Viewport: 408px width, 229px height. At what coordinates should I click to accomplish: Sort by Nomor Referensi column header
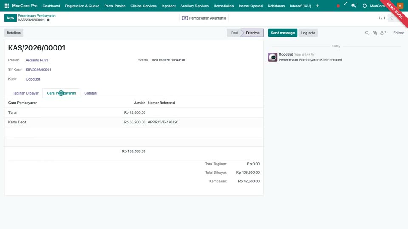(x=161, y=103)
